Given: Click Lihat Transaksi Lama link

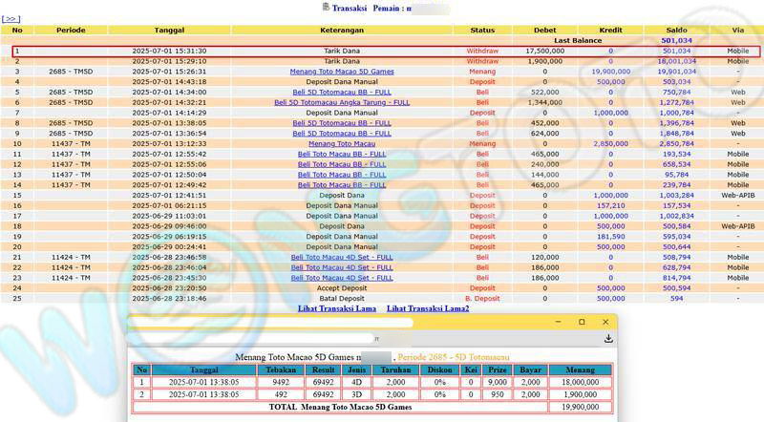Looking at the screenshot, I should (338, 308).
